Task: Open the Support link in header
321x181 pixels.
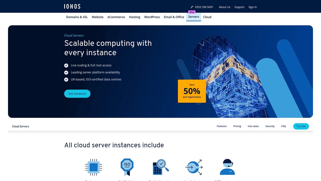Action: [x=239, y=7]
